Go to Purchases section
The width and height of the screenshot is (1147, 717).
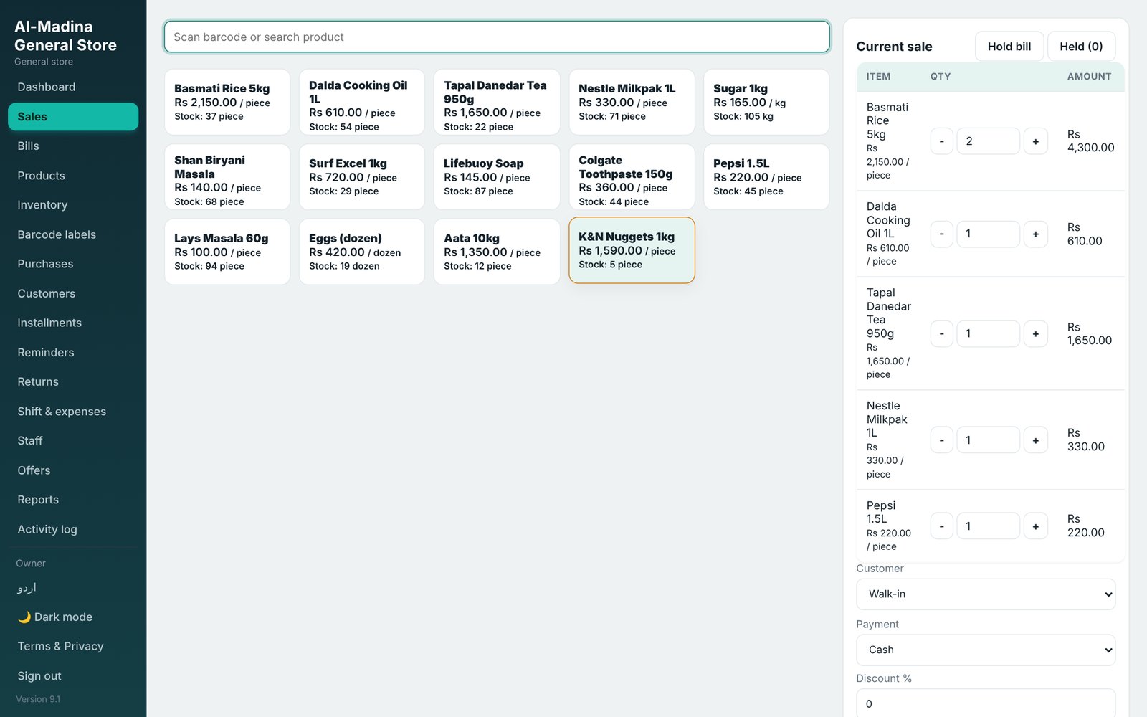pyautogui.click(x=73, y=264)
